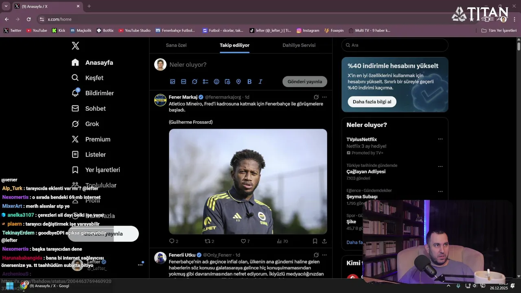Open tab search dropdown arrow
Screen dimensions: 521x293
[6, 6]
